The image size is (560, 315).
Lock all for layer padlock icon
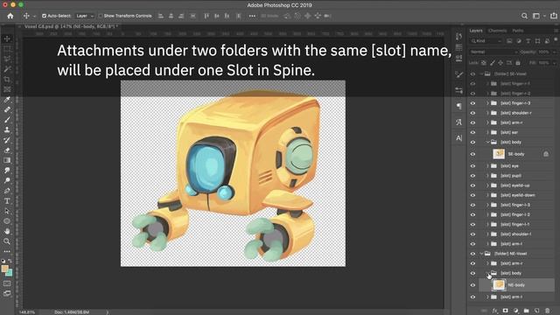[518, 63]
